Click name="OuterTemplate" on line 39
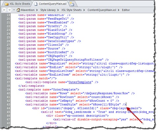The width and height of the screenshot is (158, 131). (60, 90)
